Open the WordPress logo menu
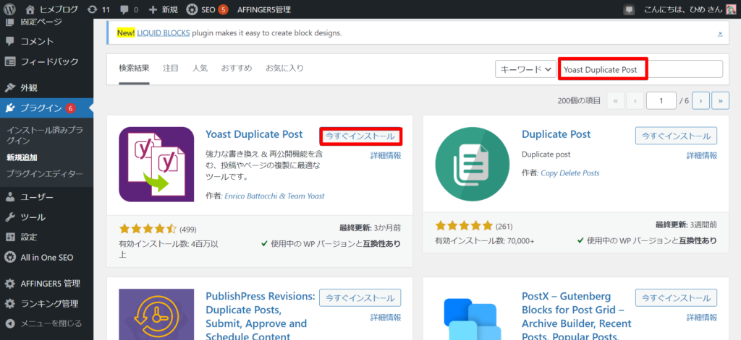This screenshot has height=340, width=741. (x=10, y=9)
